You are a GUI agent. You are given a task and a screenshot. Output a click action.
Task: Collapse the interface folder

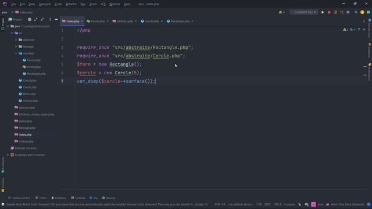coord(16,53)
